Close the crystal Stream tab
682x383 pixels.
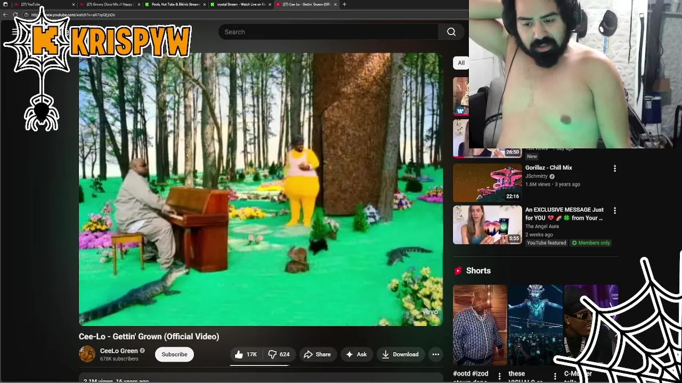(270, 4)
